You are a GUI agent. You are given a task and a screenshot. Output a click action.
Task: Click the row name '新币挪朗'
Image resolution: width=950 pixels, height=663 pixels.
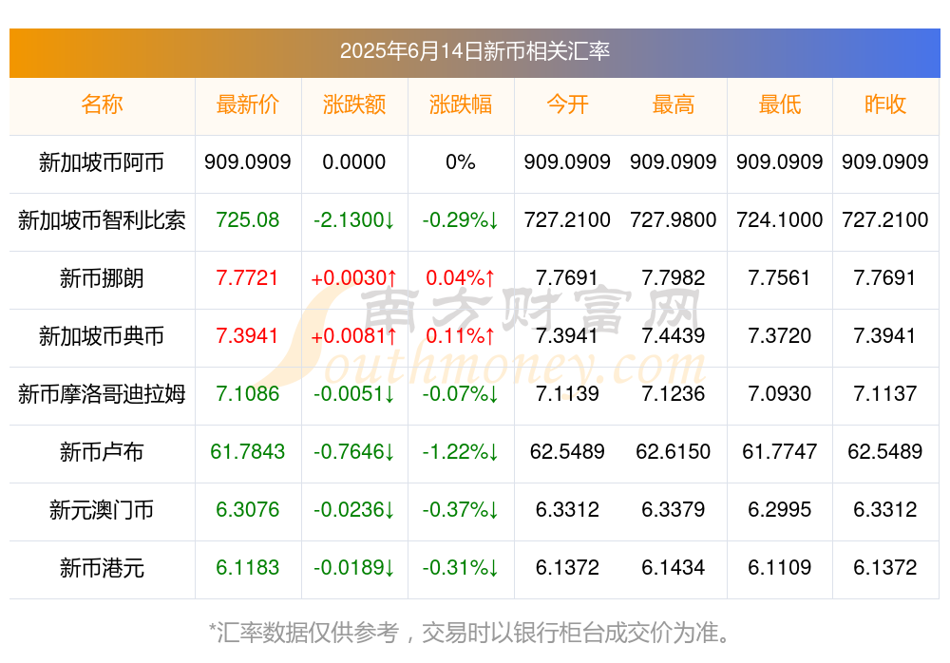point(102,278)
